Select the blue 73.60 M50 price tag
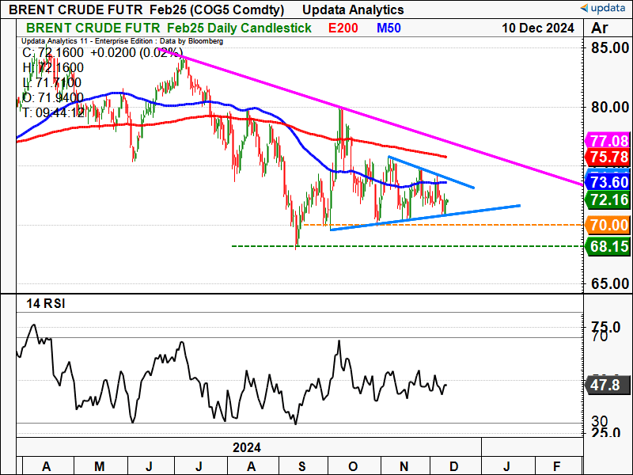 [608, 182]
